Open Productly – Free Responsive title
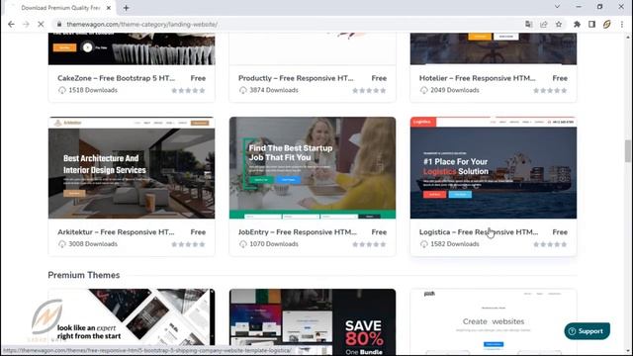 296,78
